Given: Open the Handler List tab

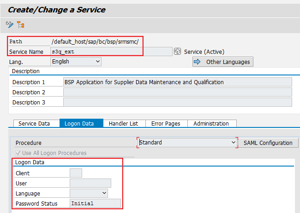Looking at the screenshot, I should 123,123.
